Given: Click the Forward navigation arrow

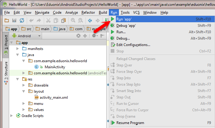Looking at the screenshot, I should click(98, 20).
